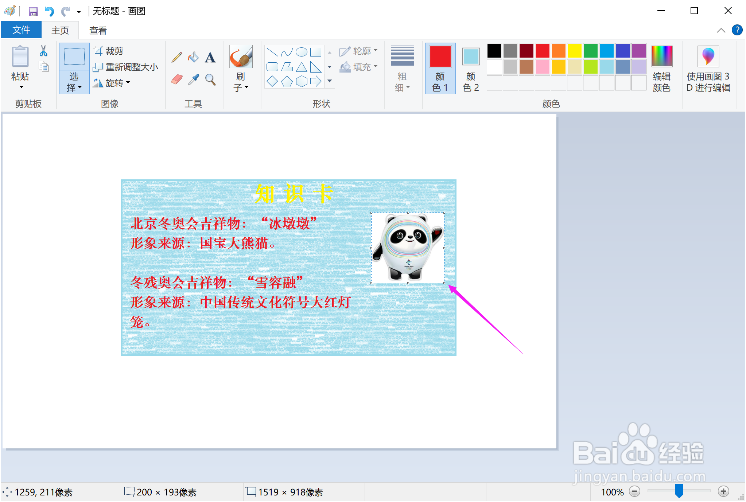746x502 pixels.
Task: Pick the green color swatch
Action: click(x=591, y=51)
